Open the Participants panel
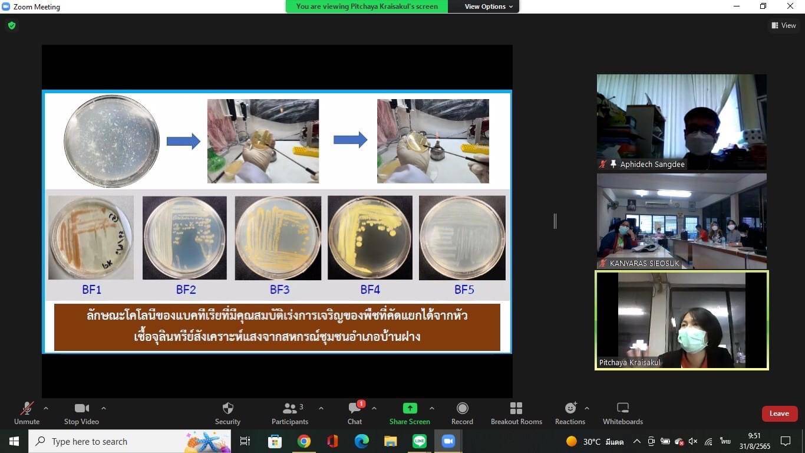The image size is (805, 453). pos(289,409)
